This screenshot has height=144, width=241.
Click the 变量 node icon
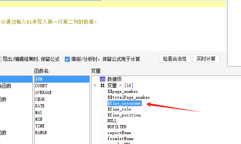point(102,85)
